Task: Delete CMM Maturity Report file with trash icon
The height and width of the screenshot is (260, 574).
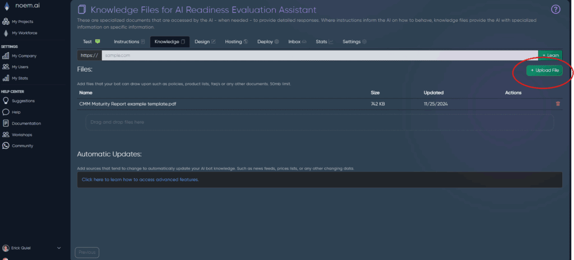Action: (x=558, y=103)
